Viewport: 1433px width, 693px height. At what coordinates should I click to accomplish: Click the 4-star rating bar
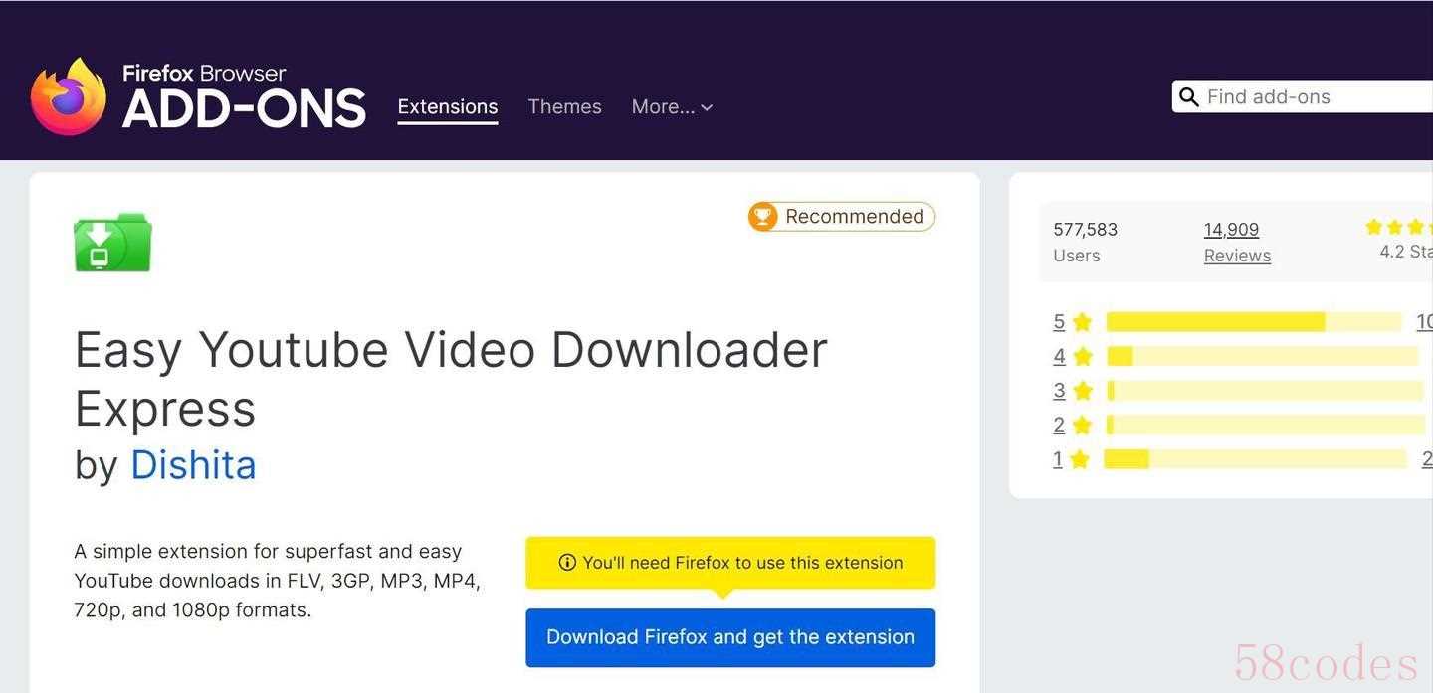(1263, 356)
